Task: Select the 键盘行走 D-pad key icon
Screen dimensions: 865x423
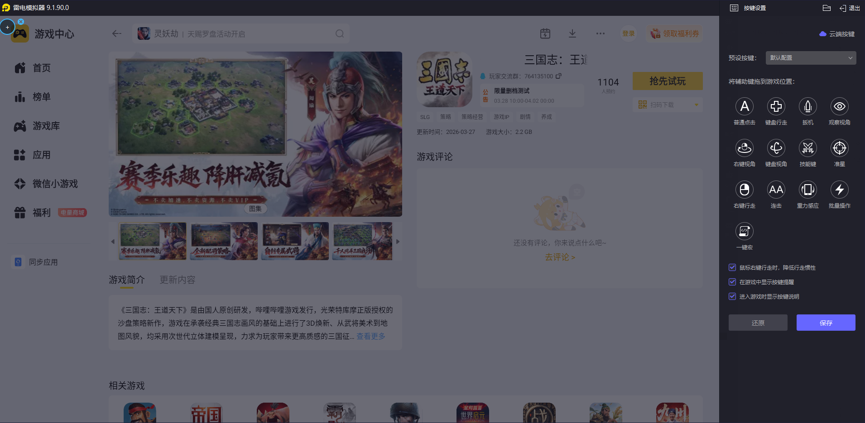Action: click(776, 106)
